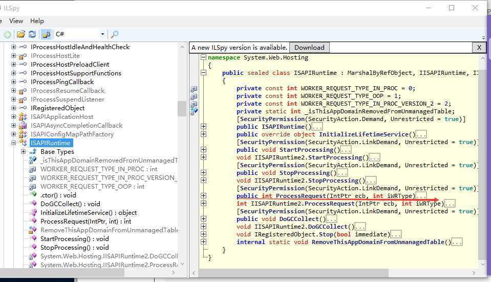Screen dimensions: 491x282
Task: Select InitializeLifetimeService() : object in tree
Action: point(89,213)
